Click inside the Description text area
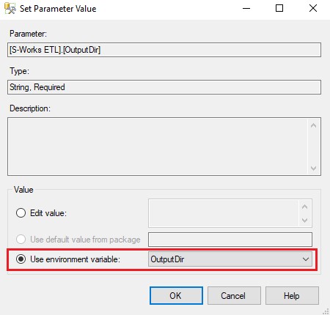The image size is (330, 315). pyautogui.click(x=158, y=147)
